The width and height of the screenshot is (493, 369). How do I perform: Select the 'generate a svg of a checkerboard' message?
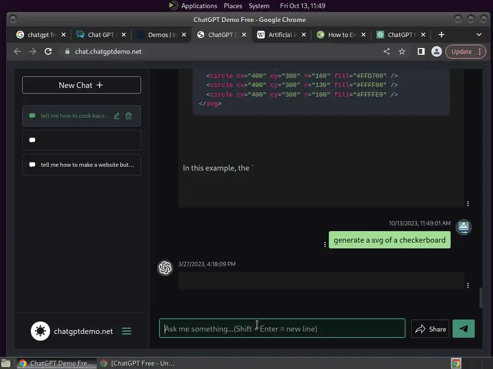[389, 240]
